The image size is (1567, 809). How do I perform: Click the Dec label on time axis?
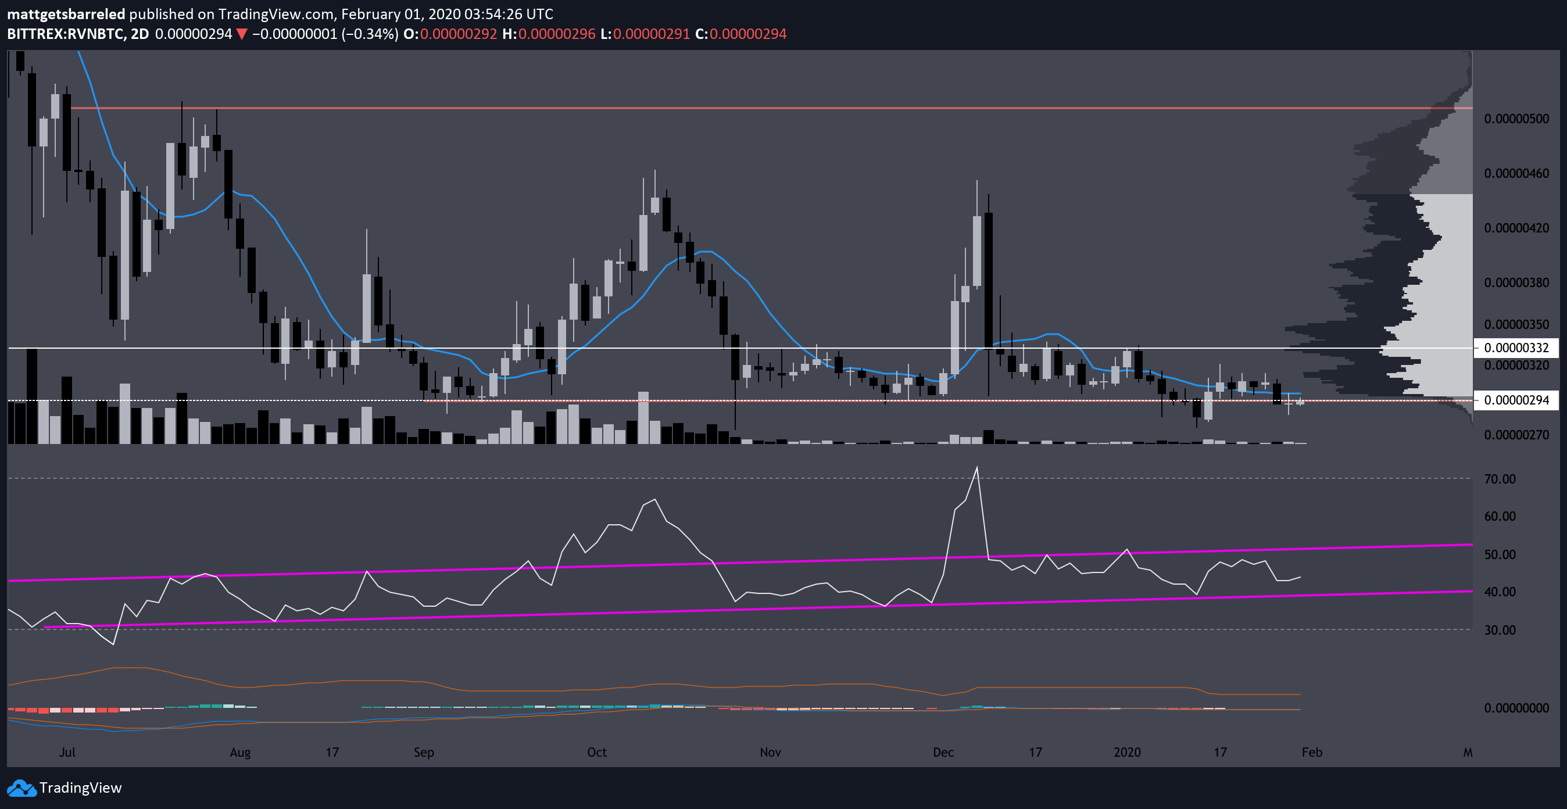click(943, 753)
